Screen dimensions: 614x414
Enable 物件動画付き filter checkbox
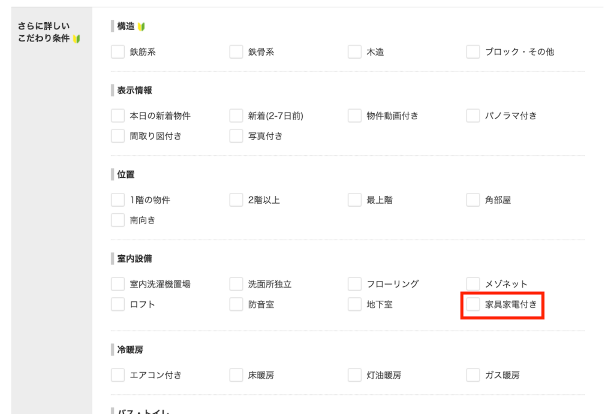click(x=354, y=116)
